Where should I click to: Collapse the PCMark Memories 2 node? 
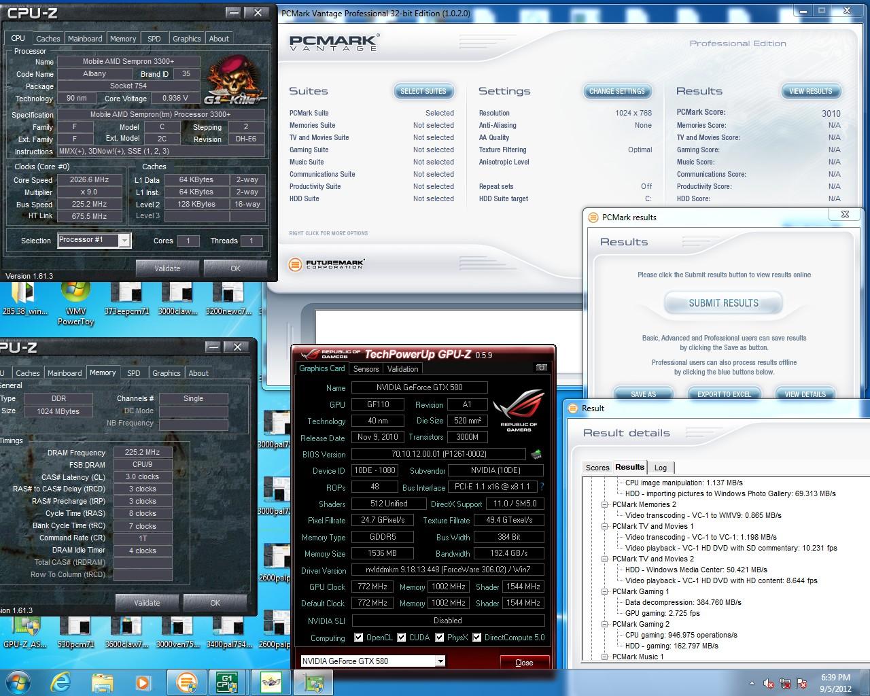click(x=604, y=504)
